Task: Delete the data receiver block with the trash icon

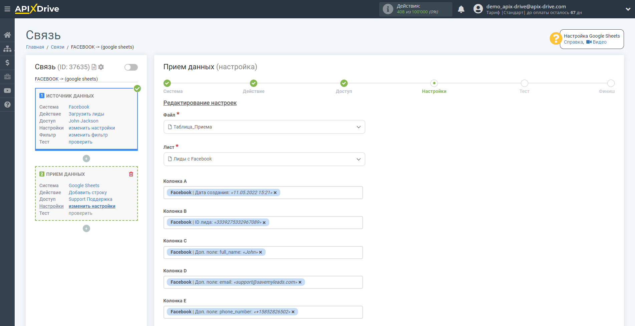Action: click(131, 174)
